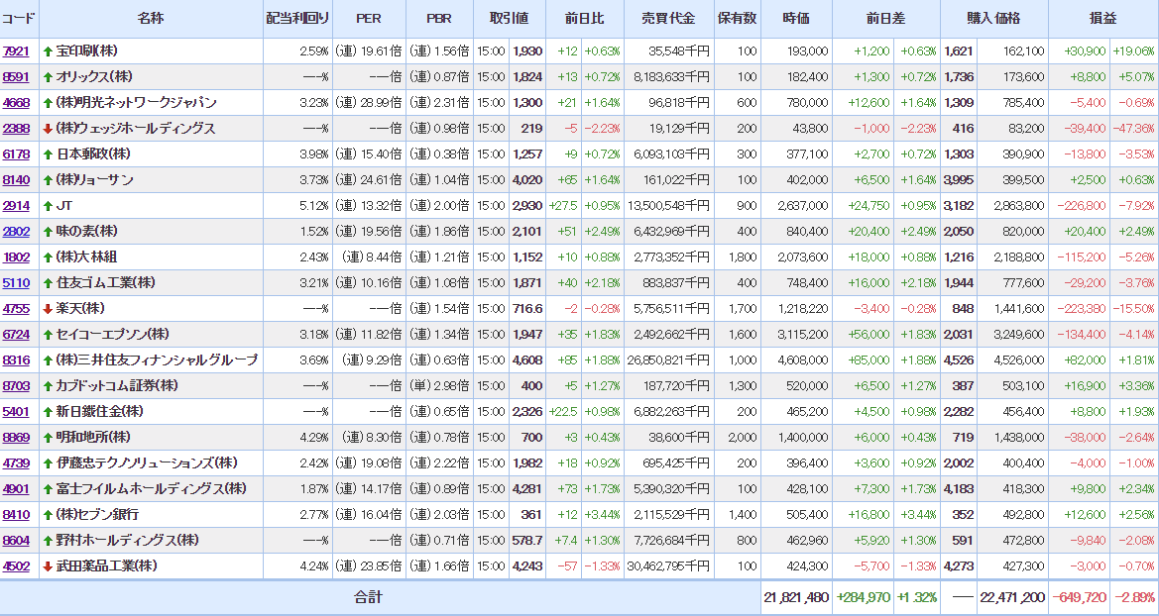Viewport: 1159px width, 616px height.
Task: Click the green up arrow next to JT
Action: point(48,205)
